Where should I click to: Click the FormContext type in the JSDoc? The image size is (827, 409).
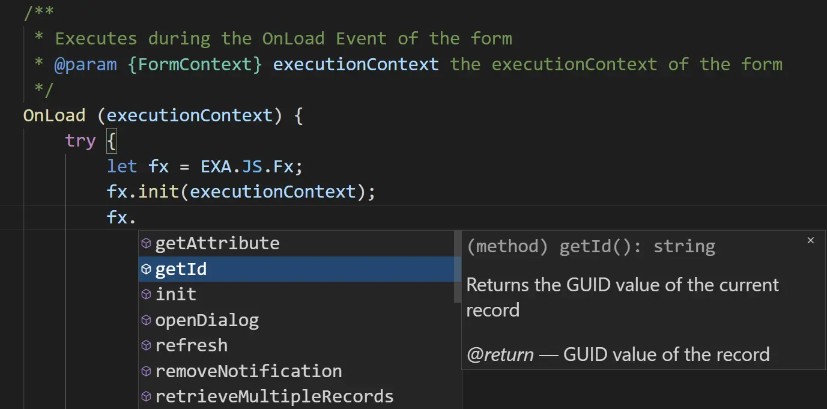[x=195, y=64]
